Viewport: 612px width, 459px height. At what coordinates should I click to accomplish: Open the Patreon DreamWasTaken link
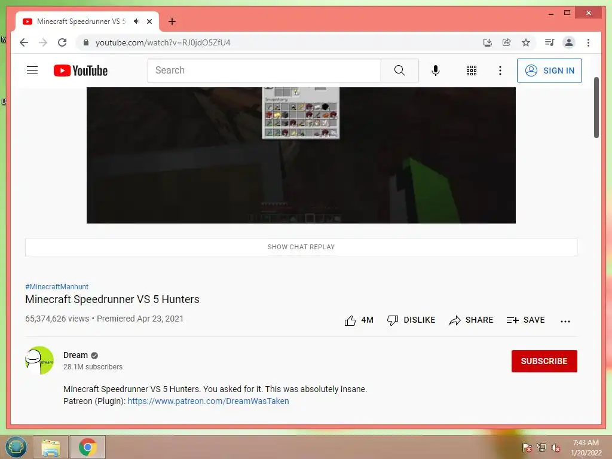point(208,401)
